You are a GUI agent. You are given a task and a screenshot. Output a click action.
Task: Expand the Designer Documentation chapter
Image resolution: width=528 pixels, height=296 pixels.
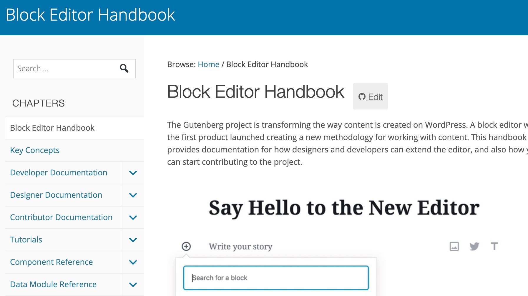(x=133, y=195)
